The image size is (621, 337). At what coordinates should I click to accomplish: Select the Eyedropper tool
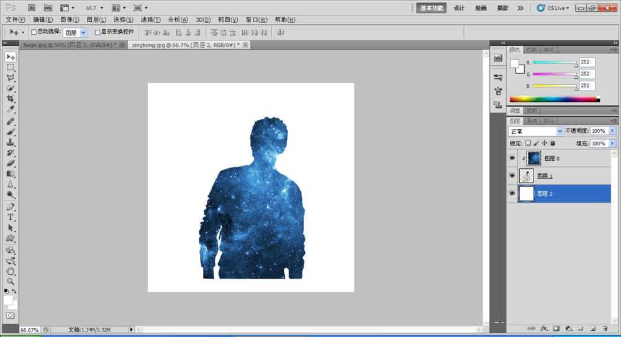pos(11,109)
